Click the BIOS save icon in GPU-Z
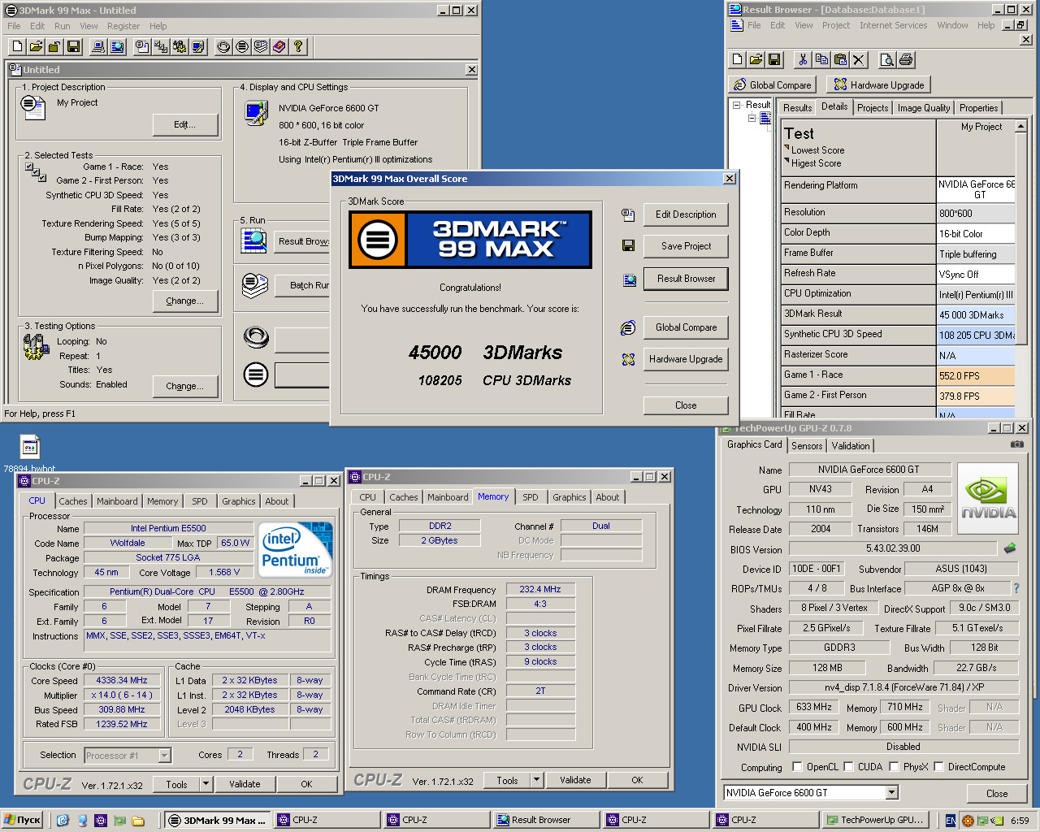 [x=1010, y=548]
